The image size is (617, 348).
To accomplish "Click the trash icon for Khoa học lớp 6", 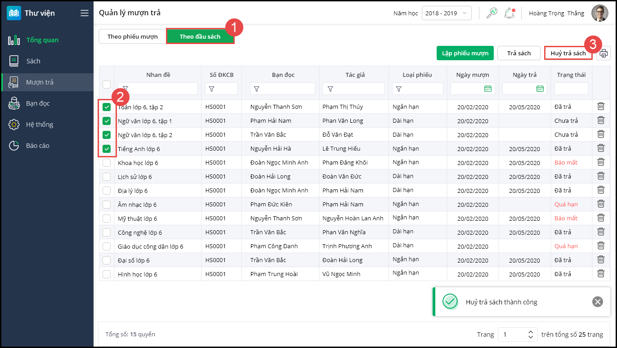I will (x=600, y=162).
